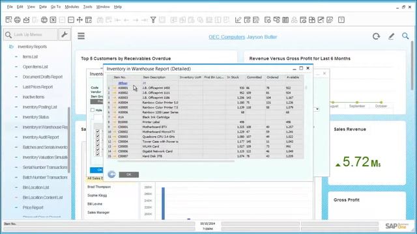The width and height of the screenshot is (417, 234).
Task: Open the Modules menu
Action: (x=72, y=6)
